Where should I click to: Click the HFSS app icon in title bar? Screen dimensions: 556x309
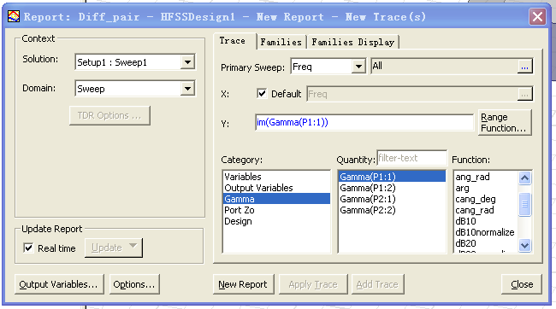[14, 16]
